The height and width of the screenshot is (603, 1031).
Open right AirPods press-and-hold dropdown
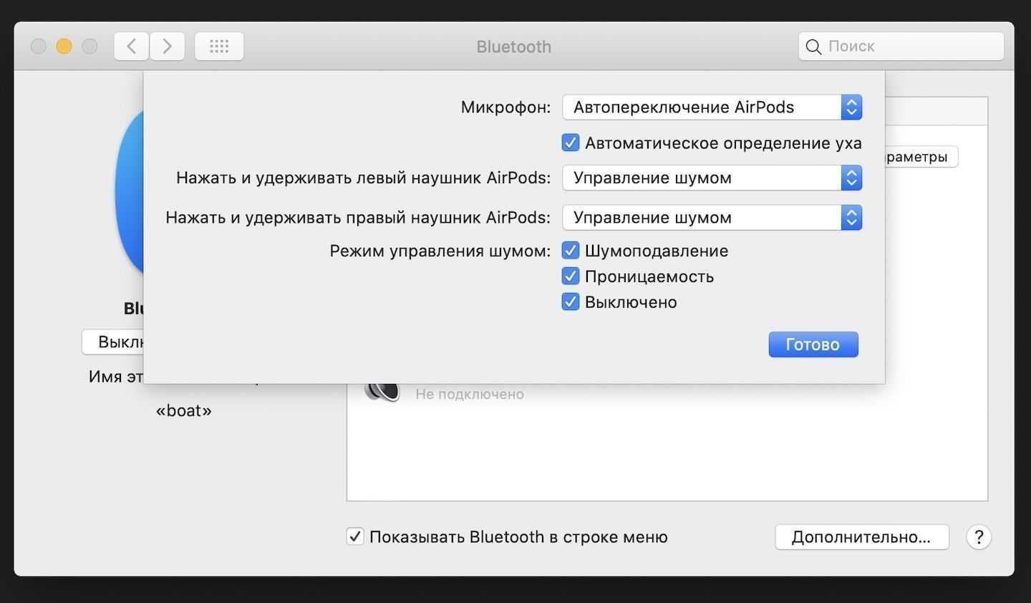coord(712,218)
